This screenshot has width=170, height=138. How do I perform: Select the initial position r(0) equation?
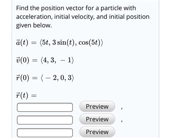[x=45, y=78]
